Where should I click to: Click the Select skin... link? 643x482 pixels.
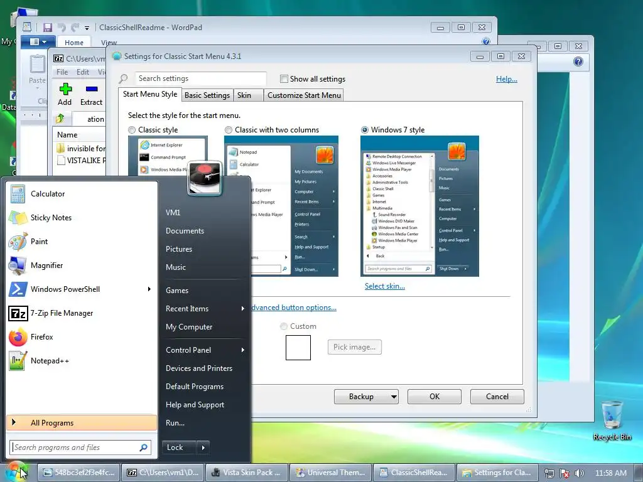pos(385,286)
